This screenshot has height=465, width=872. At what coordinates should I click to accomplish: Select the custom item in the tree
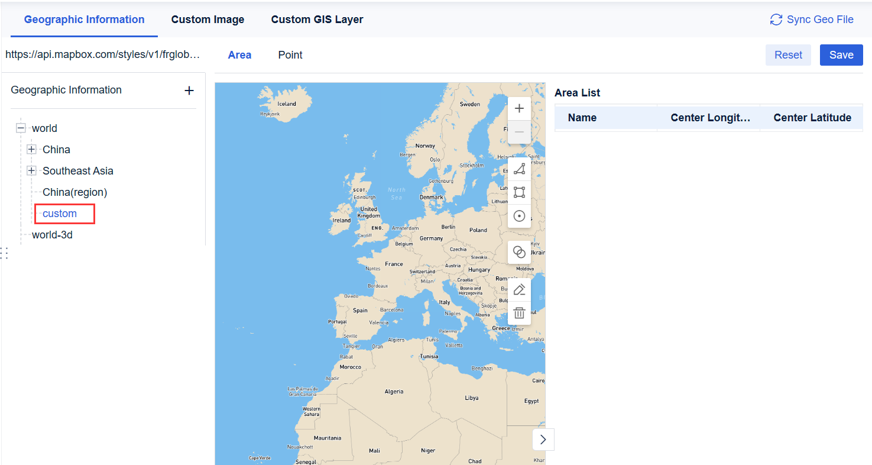pos(61,214)
